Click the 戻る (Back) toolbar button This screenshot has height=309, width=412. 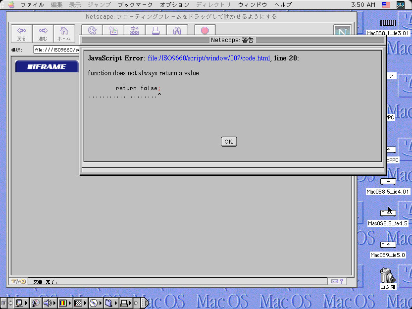(x=22, y=34)
